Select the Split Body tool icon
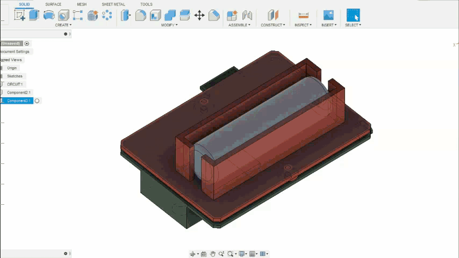This screenshot has width=459, height=258. click(x=185, y=15)
